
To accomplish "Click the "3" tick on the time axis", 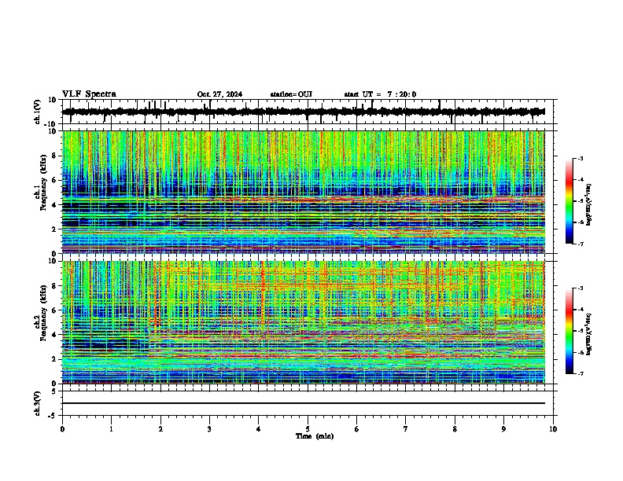I will (209, 429).
